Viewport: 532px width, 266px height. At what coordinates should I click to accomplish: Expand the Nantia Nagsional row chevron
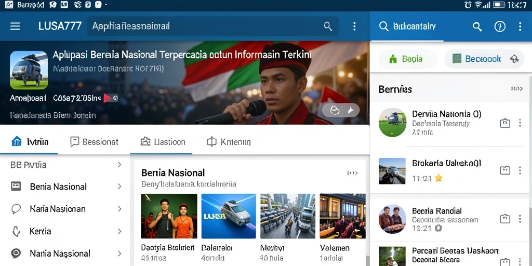(x=119, y=254)
